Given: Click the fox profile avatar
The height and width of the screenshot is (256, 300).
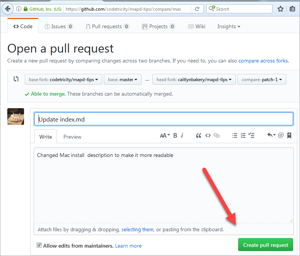Looking at the screenshot, I should pos(16,117).
